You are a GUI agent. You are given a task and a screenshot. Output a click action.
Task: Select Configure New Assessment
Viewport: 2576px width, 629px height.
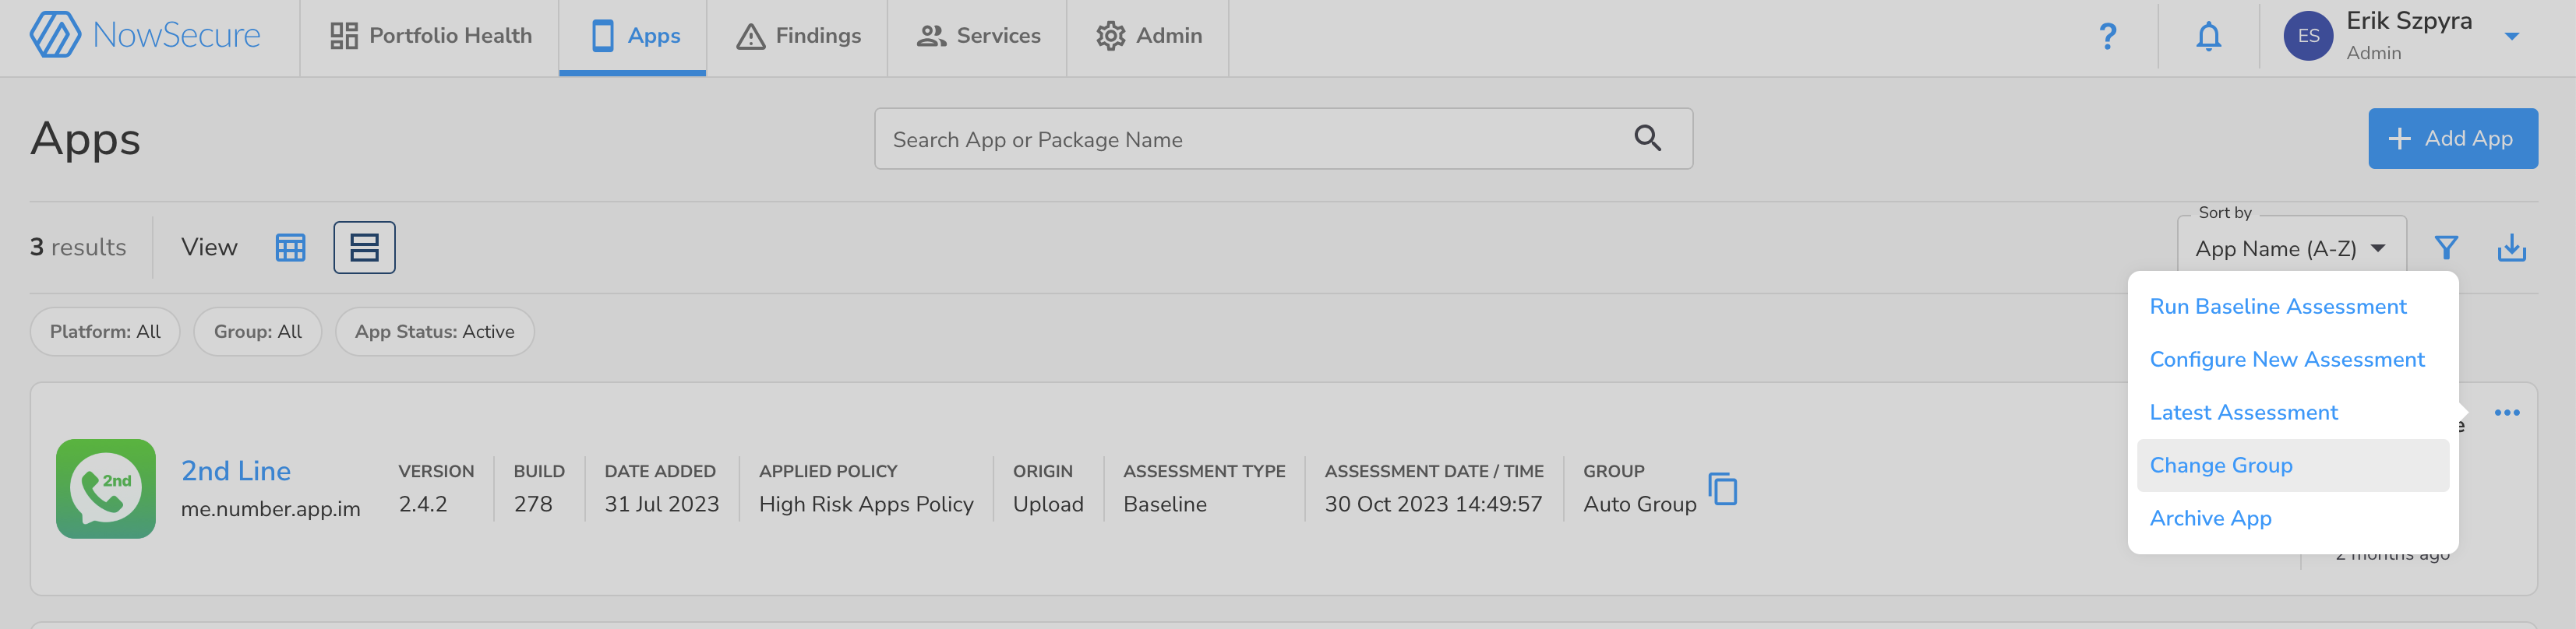click(2286, 360)
